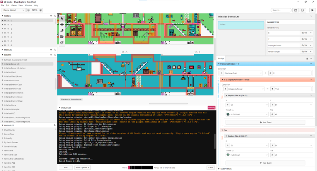Viewport: 317px width, 171px height.
Task: Change Variable Objet parameter By Ref dropdown
Action: click(306, 51)
